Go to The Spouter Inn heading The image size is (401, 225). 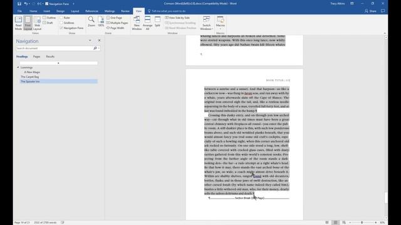pos(58,81)
